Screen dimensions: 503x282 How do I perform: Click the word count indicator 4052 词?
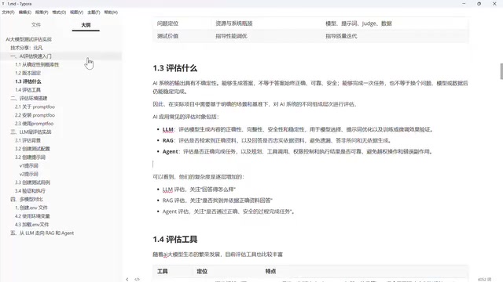[484, 279]
